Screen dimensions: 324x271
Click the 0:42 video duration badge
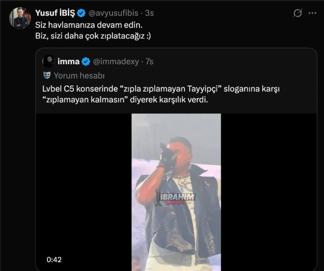[54, 259]
